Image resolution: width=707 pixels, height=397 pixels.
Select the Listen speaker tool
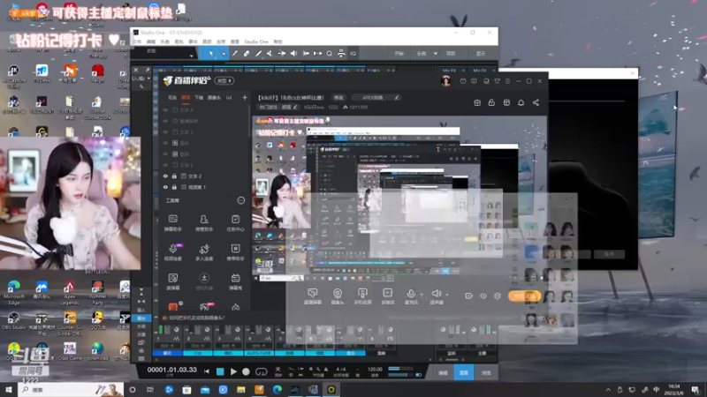click(293, 54)
